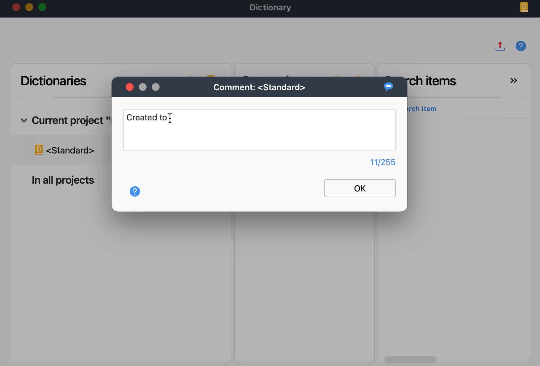540x366 pixels.
Task: Click the Dictionaries panel heading
Action: point(54,81)
